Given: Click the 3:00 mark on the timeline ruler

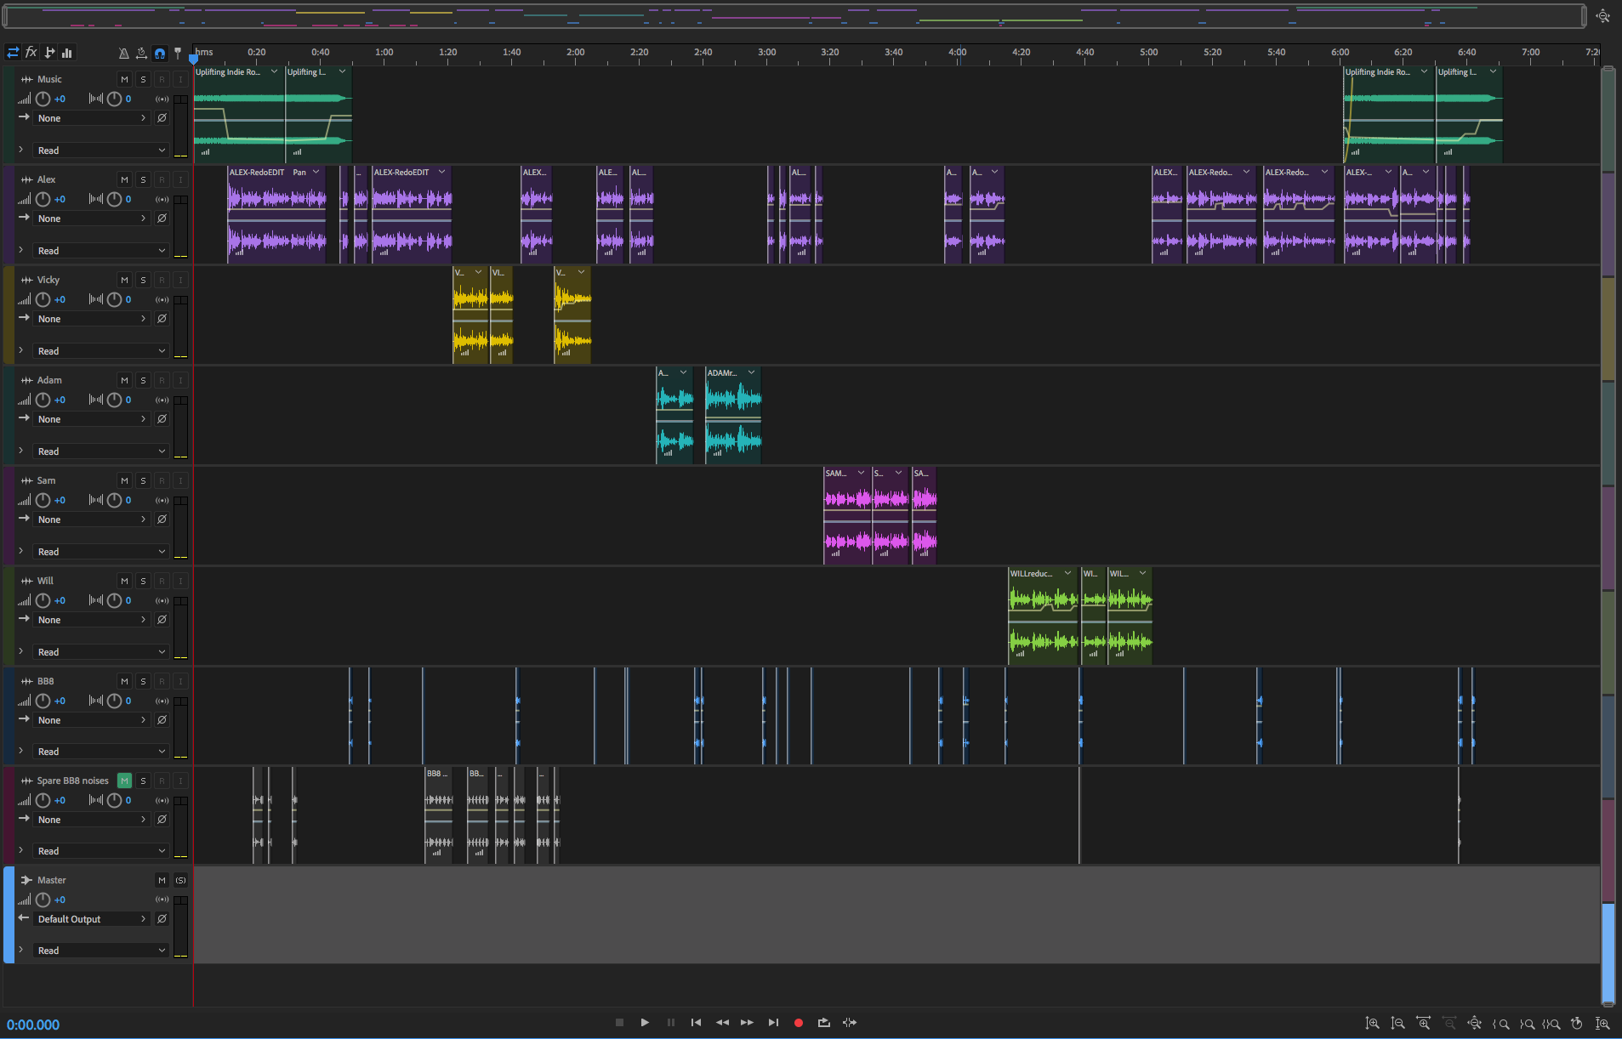Looking at the screenshot, I should (766, 53).
